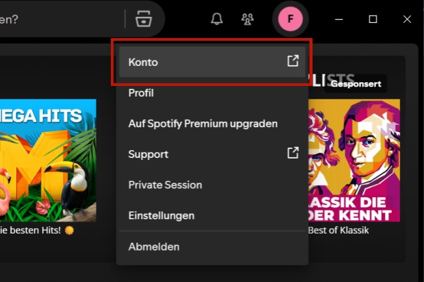Image resolution: width=424 pixels, height=282 pixels.
Task: Open the notifications bell
Action: [x=217, y=19]
